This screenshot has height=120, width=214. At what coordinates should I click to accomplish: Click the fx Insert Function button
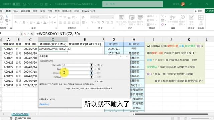(32, 34)
